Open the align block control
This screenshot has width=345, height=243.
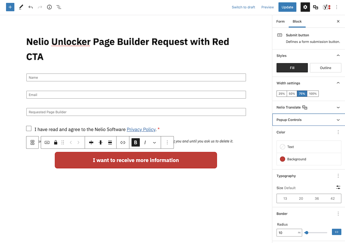pyautogui.click(x=110, y=142)
